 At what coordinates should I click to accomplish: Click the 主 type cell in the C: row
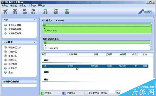pyautogui.click(x=136, y=66)
